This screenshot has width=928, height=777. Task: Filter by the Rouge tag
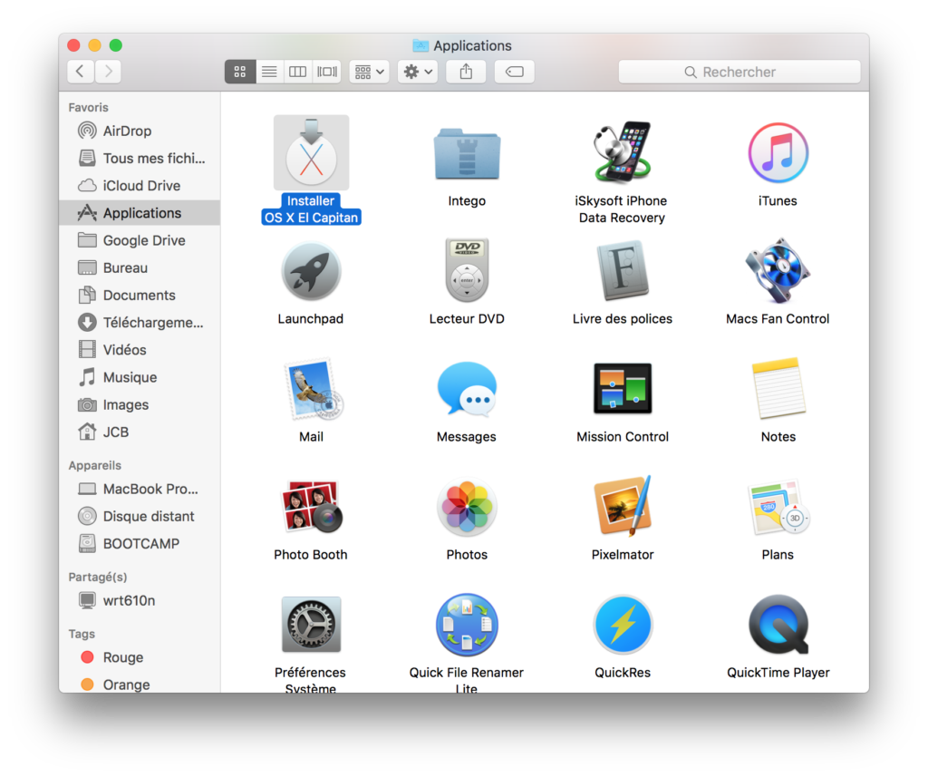(x=140, y=657)
